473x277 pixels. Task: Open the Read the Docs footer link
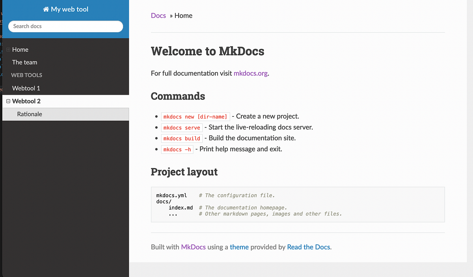pos(308,247)
